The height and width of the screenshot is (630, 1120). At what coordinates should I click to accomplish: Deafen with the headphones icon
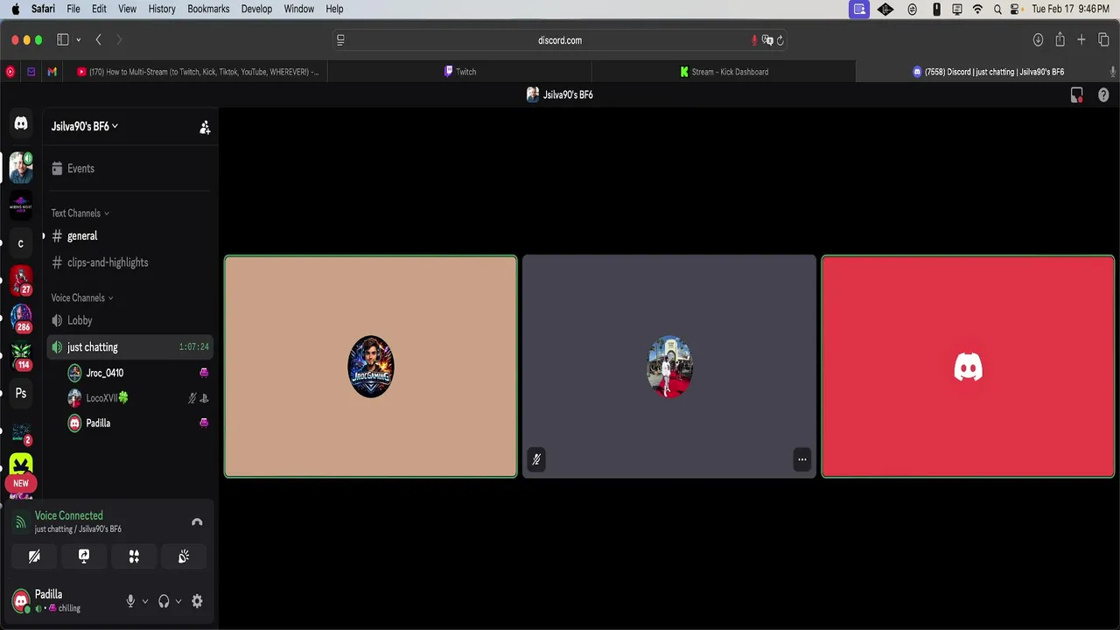(x=164, y=601)
